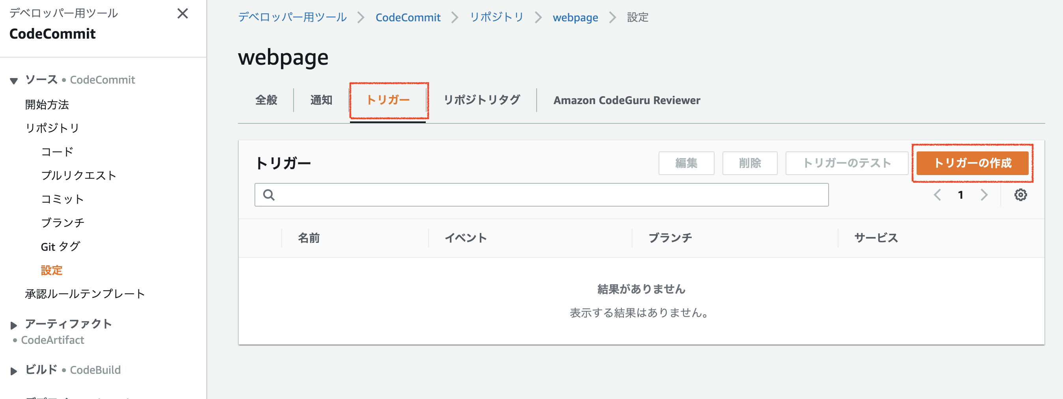Image resolution: width=1063 pixels, height=399 pixels.
Task: Switch to the 全般 tab
Action: (x=266, y=100)
